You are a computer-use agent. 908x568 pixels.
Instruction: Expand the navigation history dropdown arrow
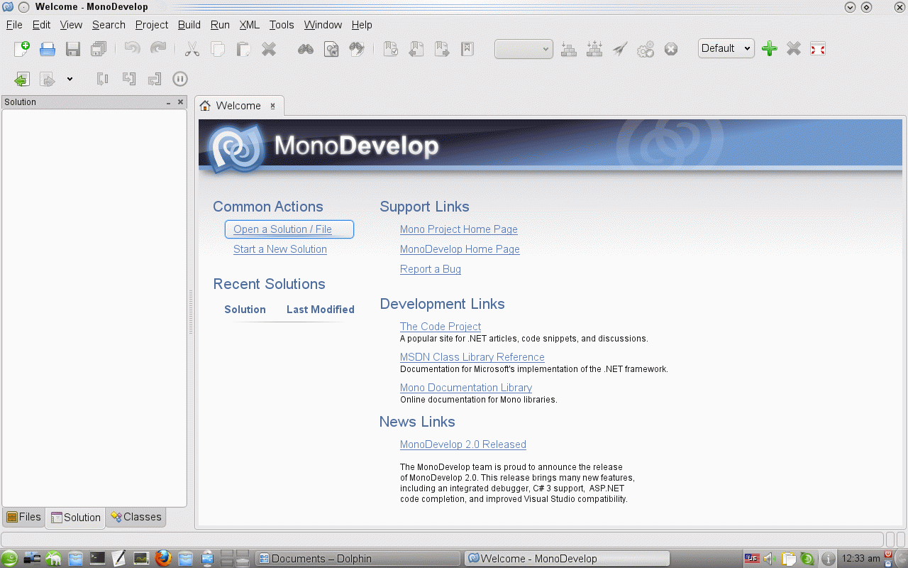click(x=70, y=79)
